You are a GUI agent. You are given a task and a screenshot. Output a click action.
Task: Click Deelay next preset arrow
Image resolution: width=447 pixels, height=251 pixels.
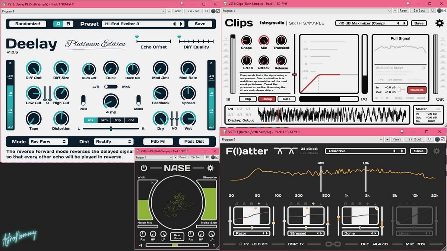click(x=181, y=24)
